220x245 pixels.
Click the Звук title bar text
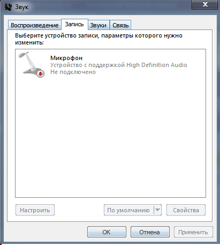tap(21, 7)
